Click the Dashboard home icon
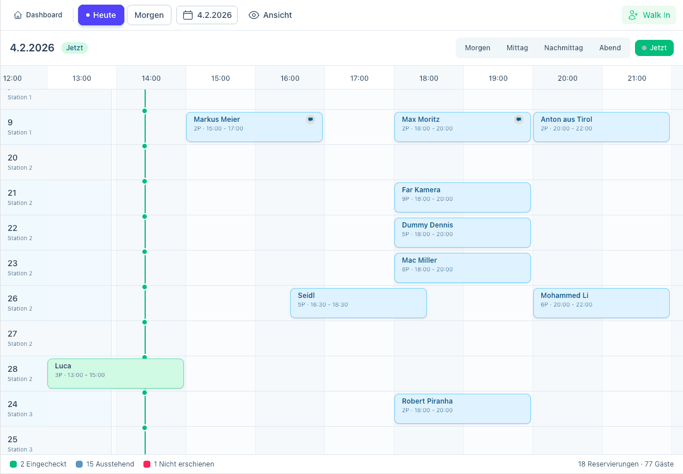The image size is (683, 474). pos(19,15)
